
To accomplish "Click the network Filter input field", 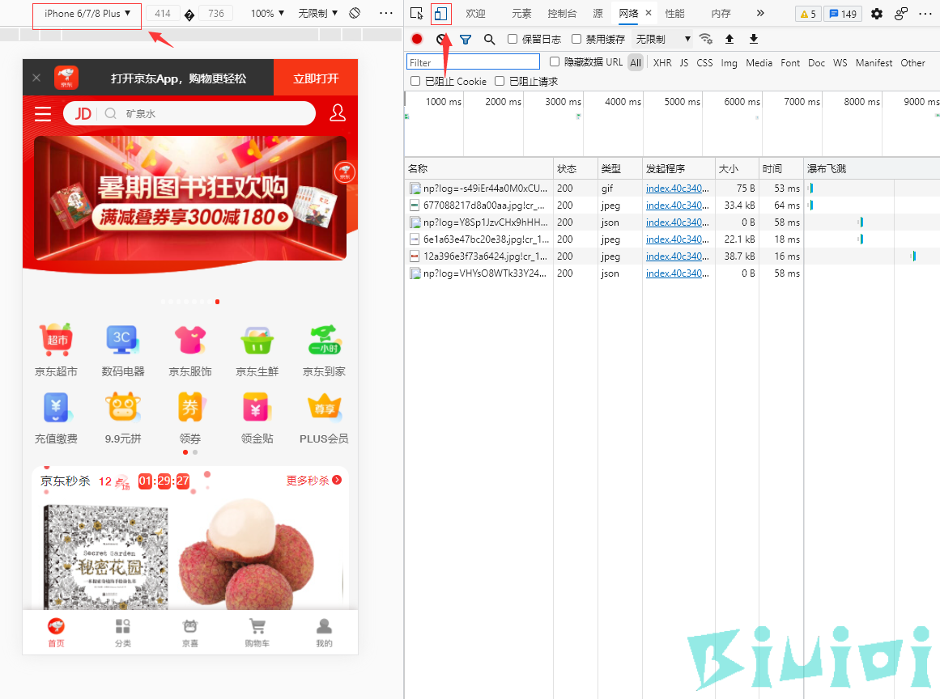I will tap(473, 62).
